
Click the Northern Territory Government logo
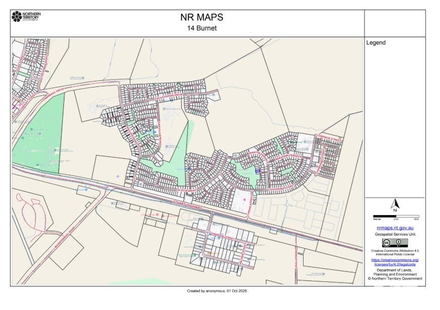point(26,17)
